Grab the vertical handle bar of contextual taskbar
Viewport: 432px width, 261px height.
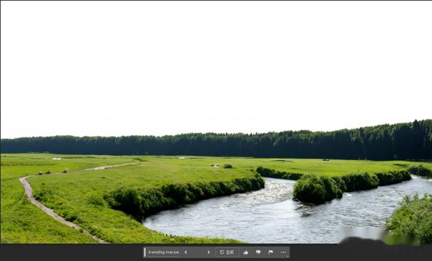(x=145, y=252)
